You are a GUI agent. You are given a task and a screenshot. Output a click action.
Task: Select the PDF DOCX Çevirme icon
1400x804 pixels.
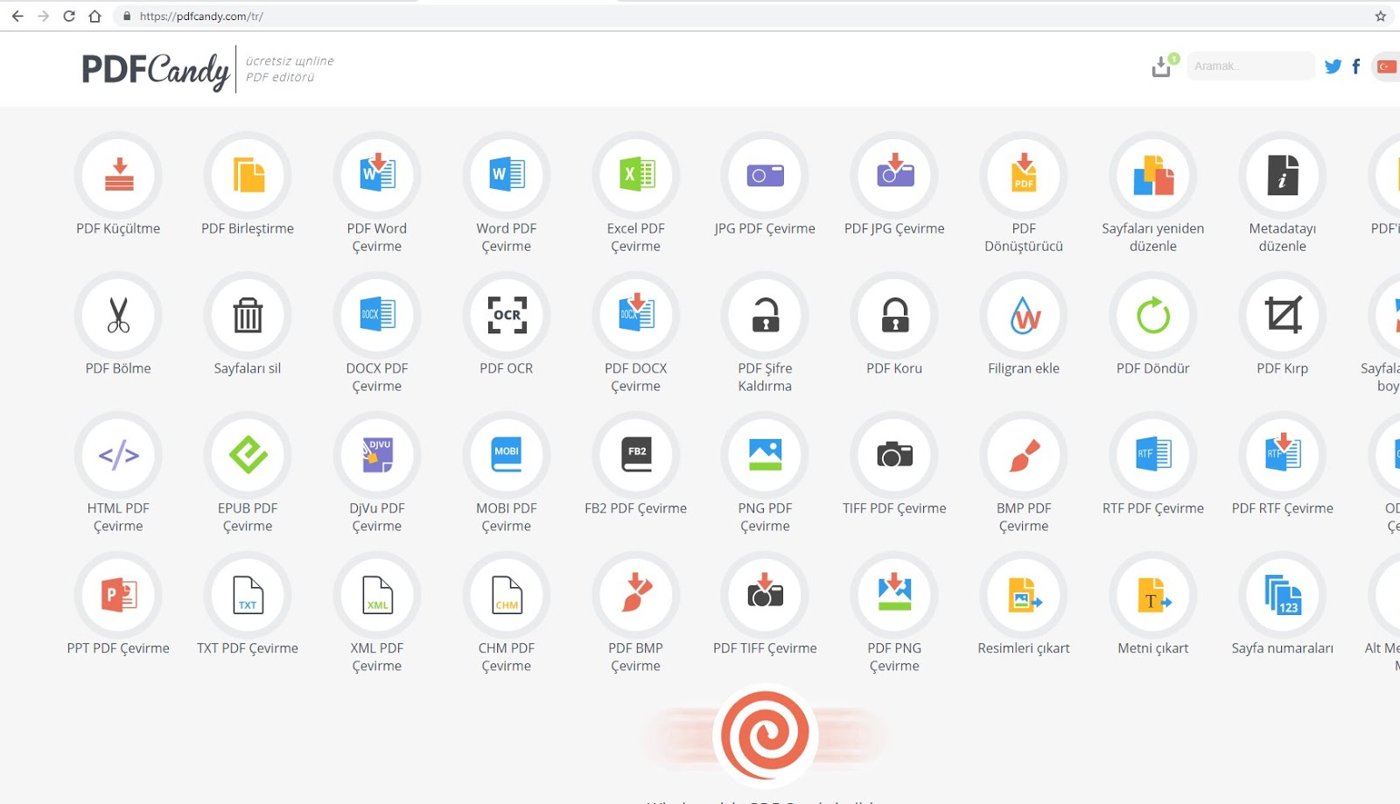coord(636,315)
